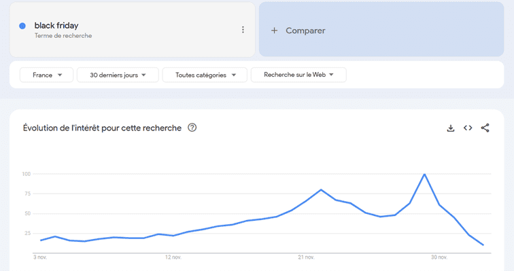Viewport: 514px width, 271px height.
Task: Select the black friday search term text
Action: [56, 26]
